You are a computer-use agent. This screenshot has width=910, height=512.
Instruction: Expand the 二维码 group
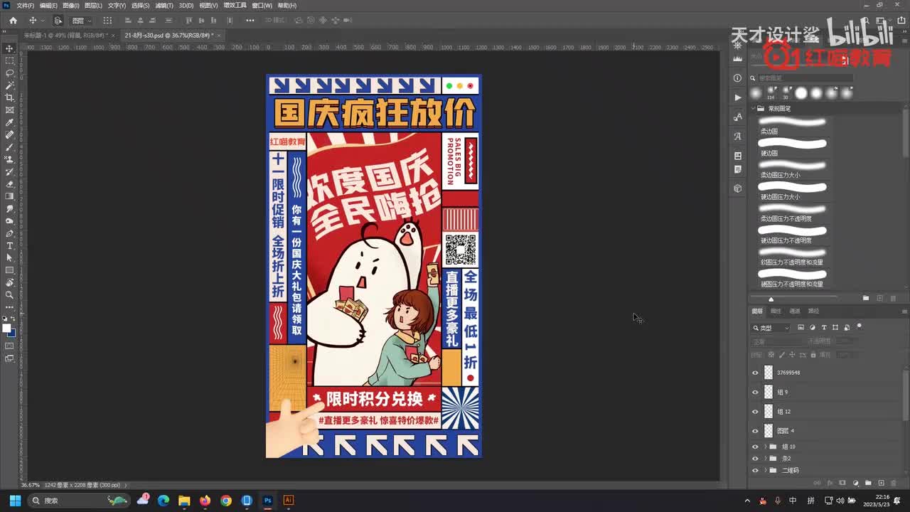point(766,470)
